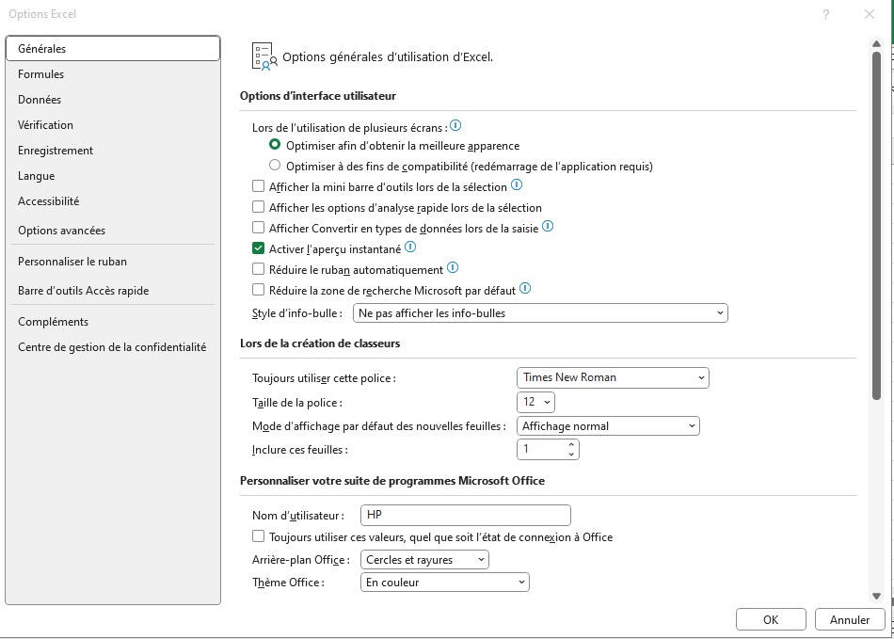Click the scrollbar down arrow

876,597
